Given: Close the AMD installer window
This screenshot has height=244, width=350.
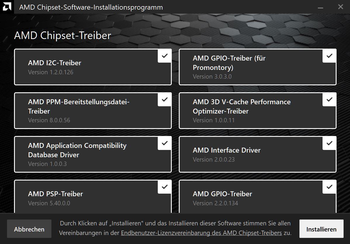Looking at the screenshot, I should point(340,7).
